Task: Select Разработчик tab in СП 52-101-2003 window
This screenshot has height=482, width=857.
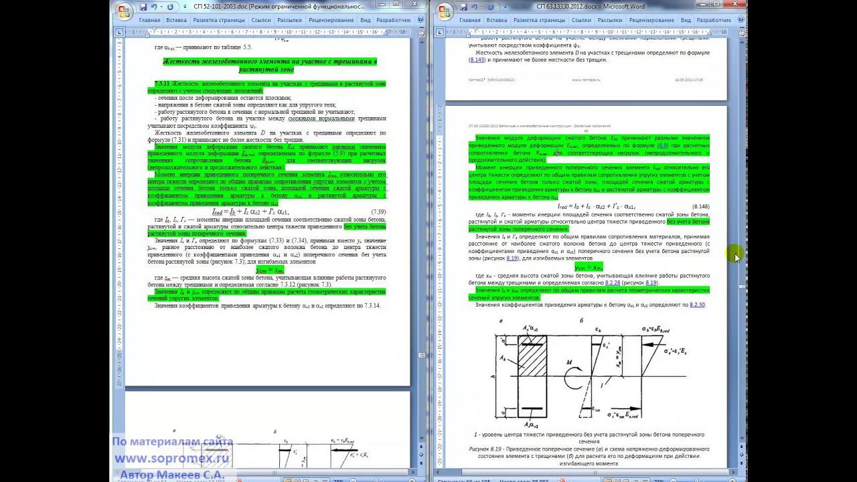Action: [x=394, y=20]
